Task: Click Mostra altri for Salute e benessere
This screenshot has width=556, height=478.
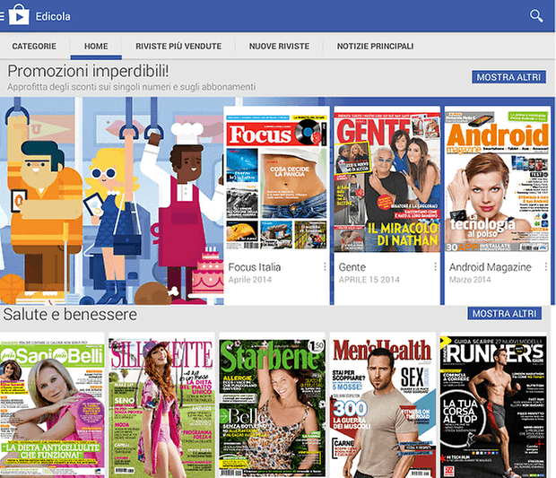Action: coord(504,314)
